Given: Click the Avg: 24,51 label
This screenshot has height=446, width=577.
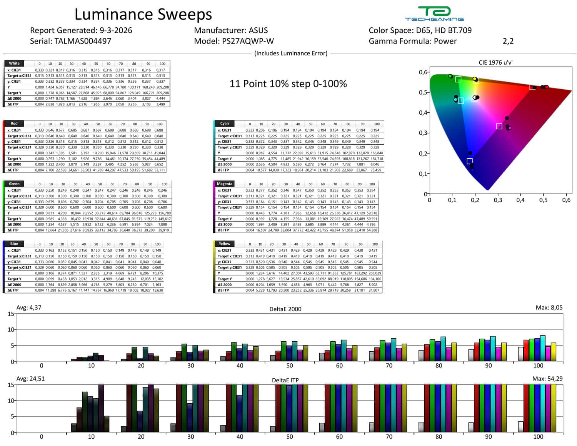Looking at the screenshot, I should [30, 379].
